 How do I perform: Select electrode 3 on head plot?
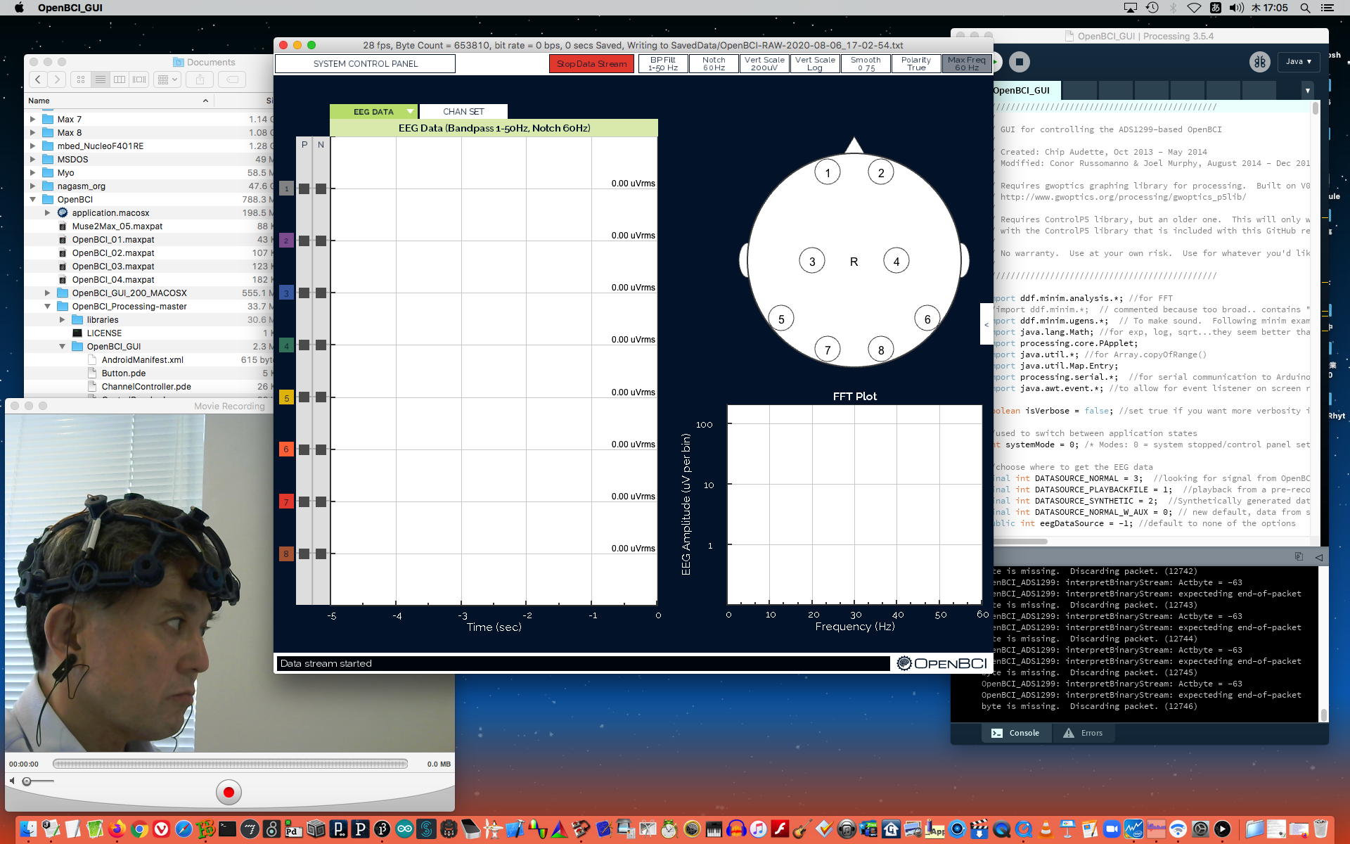coord(812,262)
